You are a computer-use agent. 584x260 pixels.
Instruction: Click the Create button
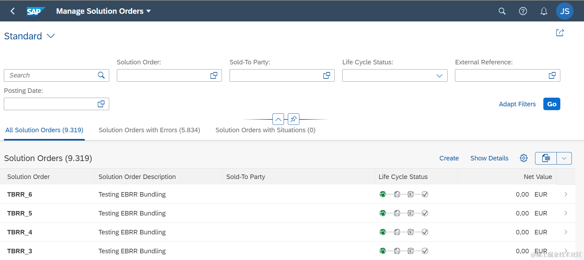[x=449, y=158]
